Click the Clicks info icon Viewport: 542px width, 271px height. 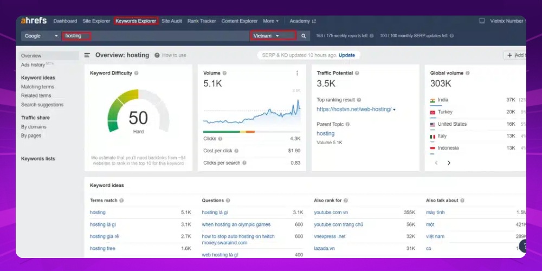click(220, 139)
